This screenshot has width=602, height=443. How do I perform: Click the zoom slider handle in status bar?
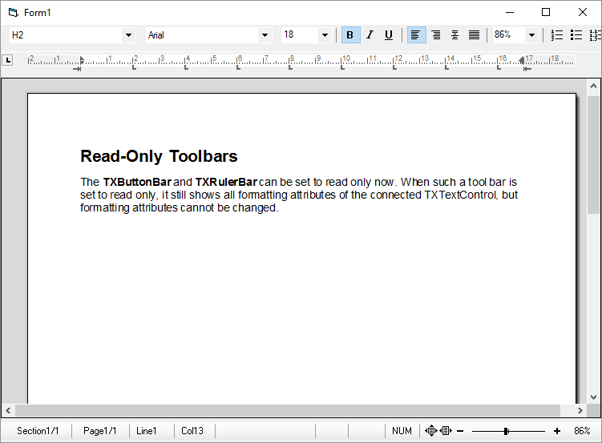tap(506, 431)
